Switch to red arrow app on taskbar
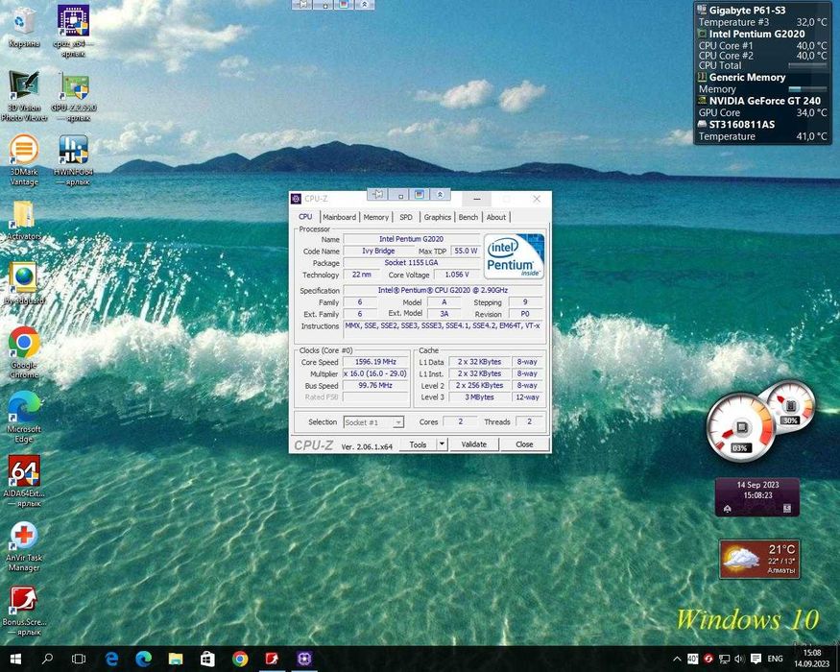 272,659
